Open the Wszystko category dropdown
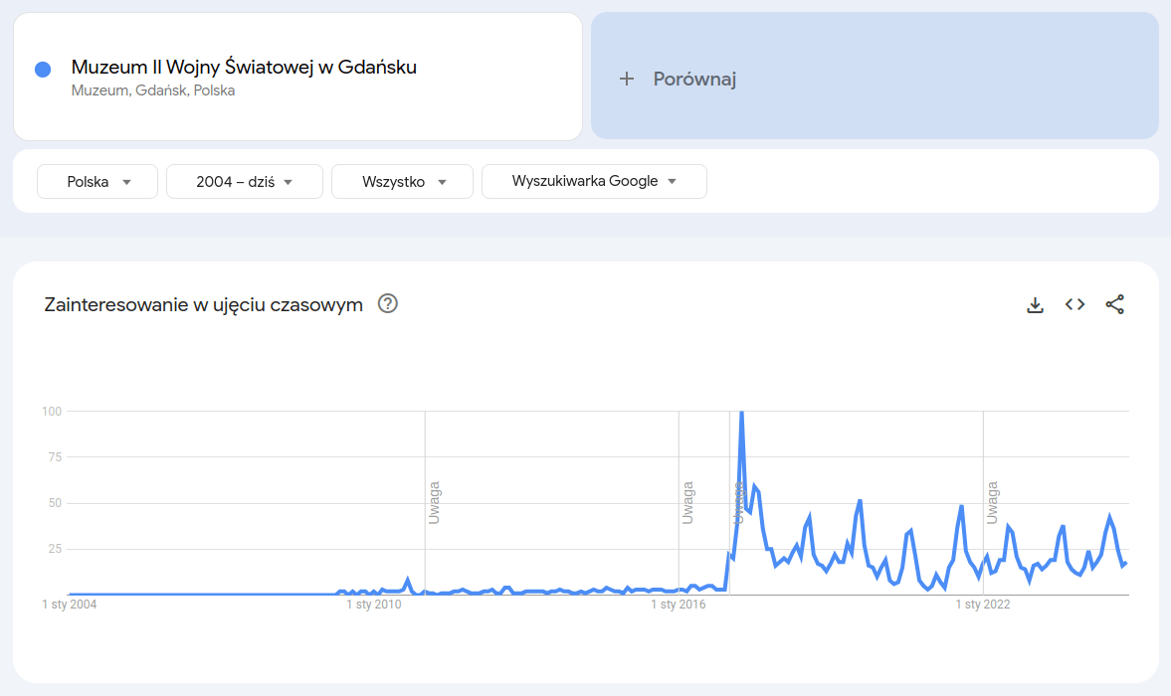This screenshot has width=1171, height=696. [402, 181]
